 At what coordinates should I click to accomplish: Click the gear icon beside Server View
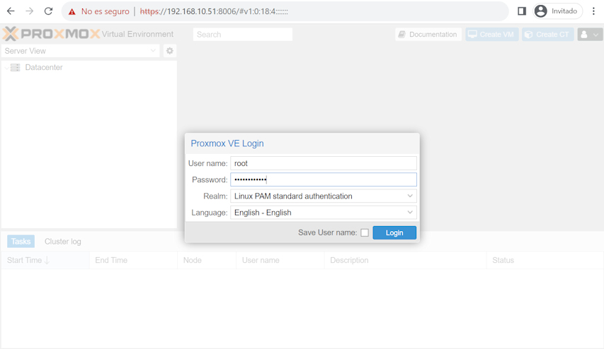coord(169,51)
